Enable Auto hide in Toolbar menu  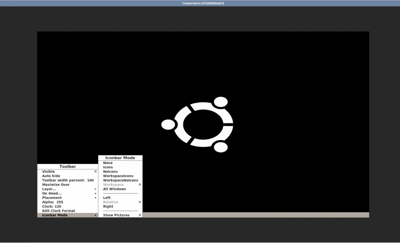click(x=68, y=176)
